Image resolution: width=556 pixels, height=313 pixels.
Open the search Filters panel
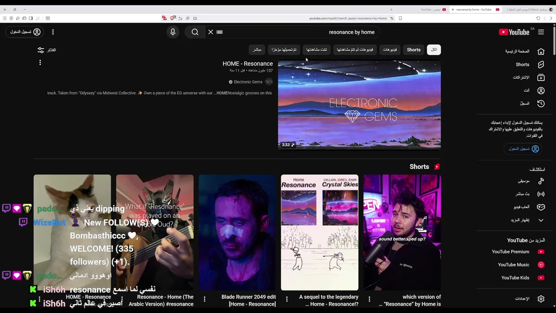coord(46,50)
